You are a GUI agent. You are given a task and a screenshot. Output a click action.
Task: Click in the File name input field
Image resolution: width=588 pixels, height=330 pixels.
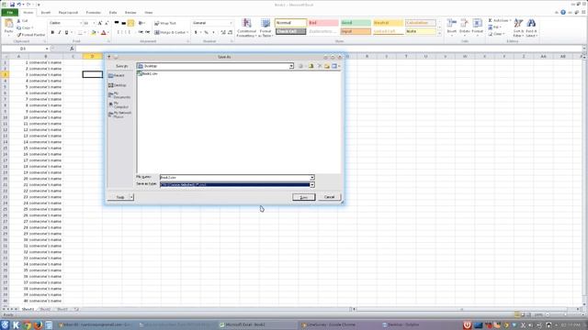235,178
